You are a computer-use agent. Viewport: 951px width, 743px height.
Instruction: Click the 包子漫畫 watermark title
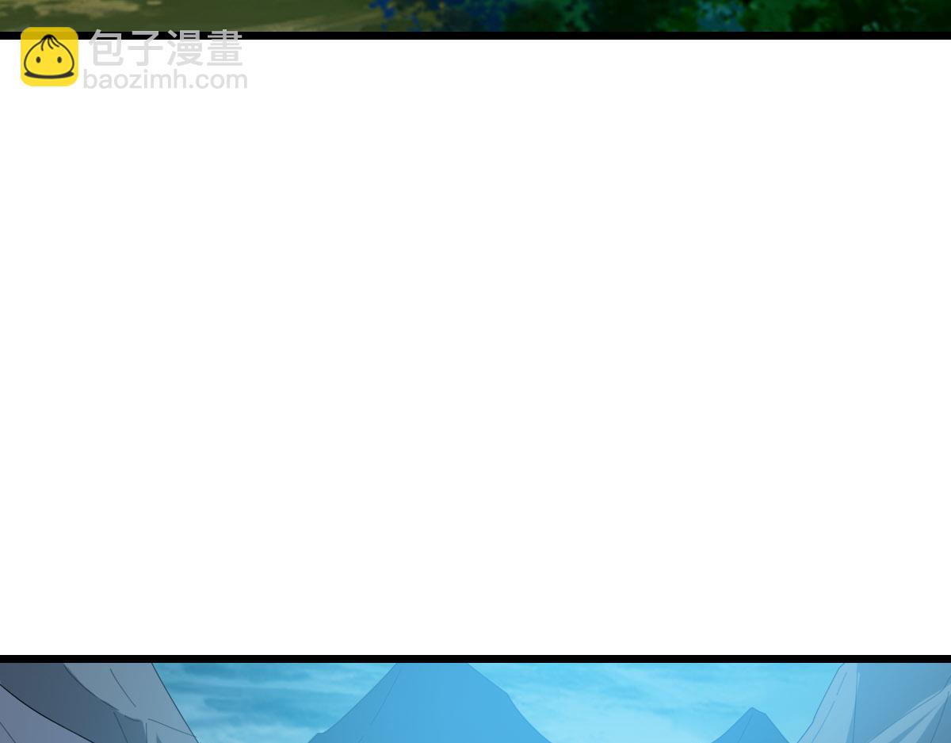click(x=166, y=49)
